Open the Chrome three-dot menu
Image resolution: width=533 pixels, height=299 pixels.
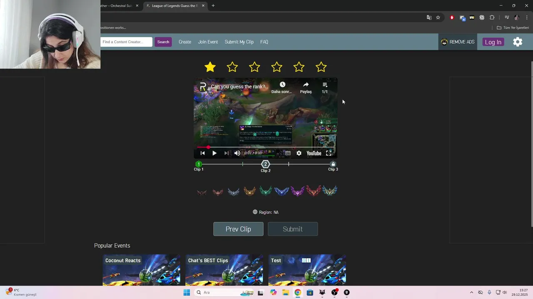tap(527, 17)
